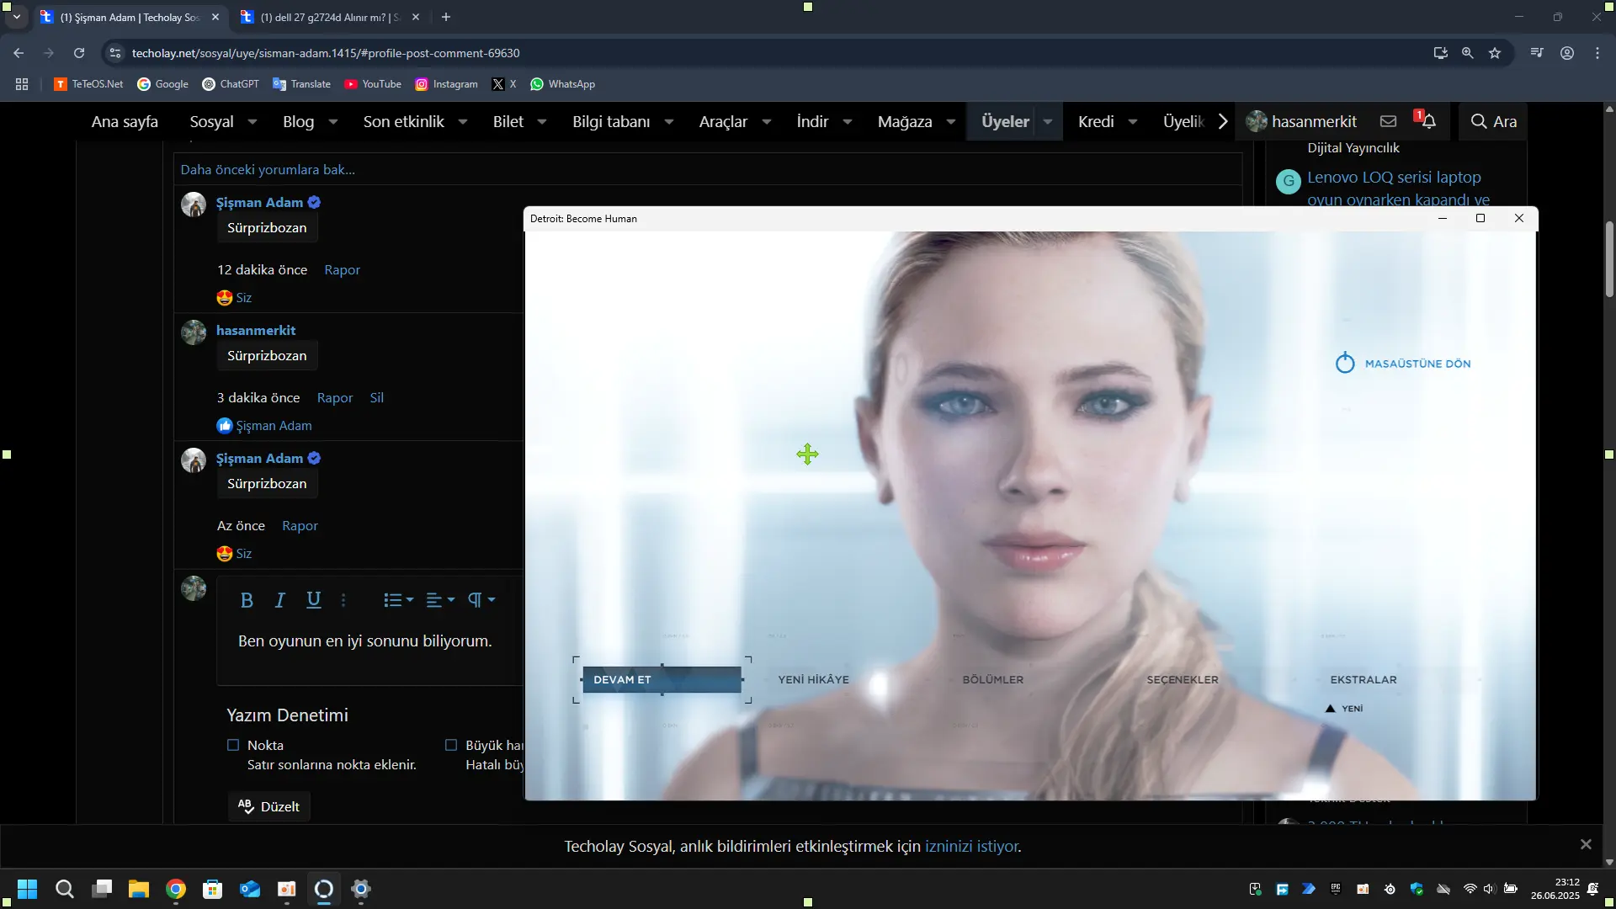Open the inbox envelope icon
The image size is (1616, 909).
[x=1388, y=121]
